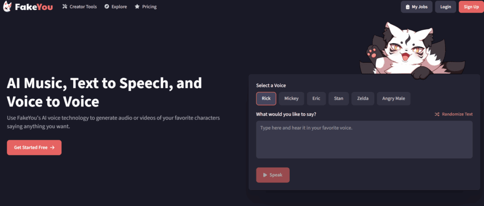Click the FakeYou fox logo icon
This screenshot has height=206, width=484.
[x=8, y=7]
